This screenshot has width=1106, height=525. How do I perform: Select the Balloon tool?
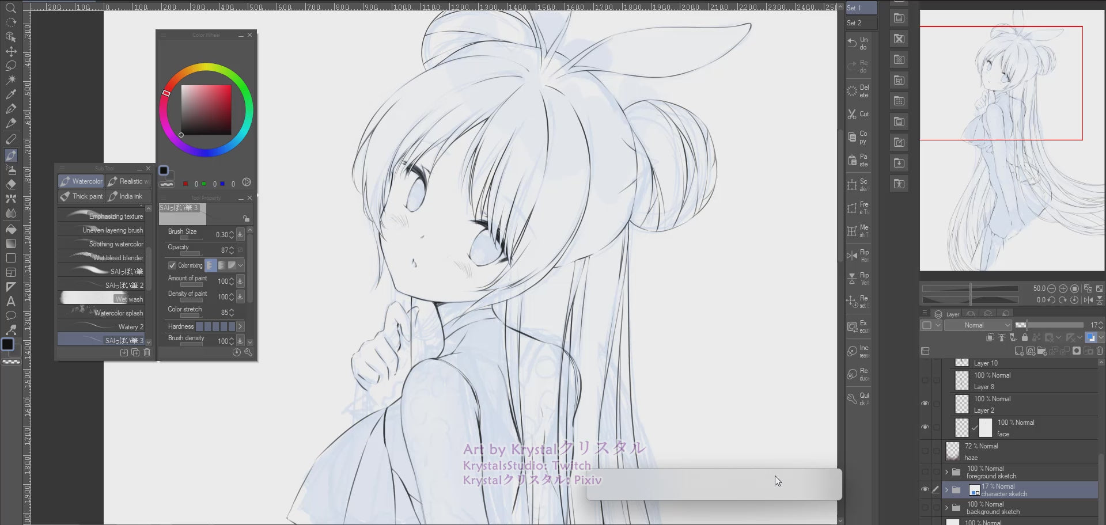coord(10,315)
